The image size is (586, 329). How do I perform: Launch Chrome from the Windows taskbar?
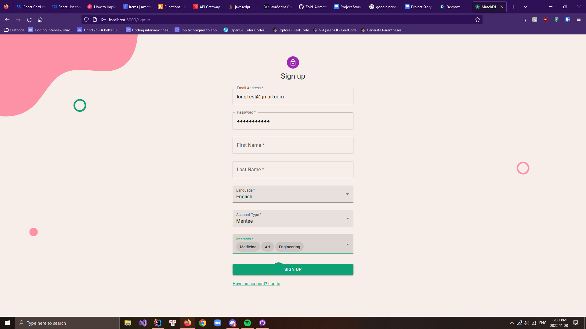[x=203, y=323]
